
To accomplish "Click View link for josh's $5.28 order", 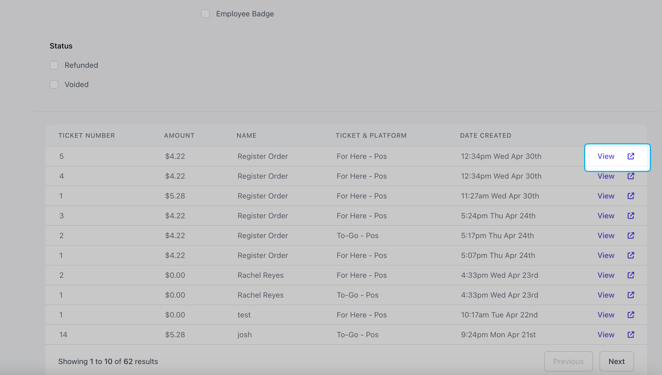I will 606,335.
